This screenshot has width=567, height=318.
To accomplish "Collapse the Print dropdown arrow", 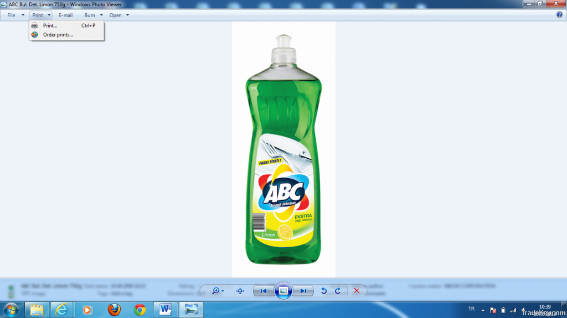I will (49, 15).
